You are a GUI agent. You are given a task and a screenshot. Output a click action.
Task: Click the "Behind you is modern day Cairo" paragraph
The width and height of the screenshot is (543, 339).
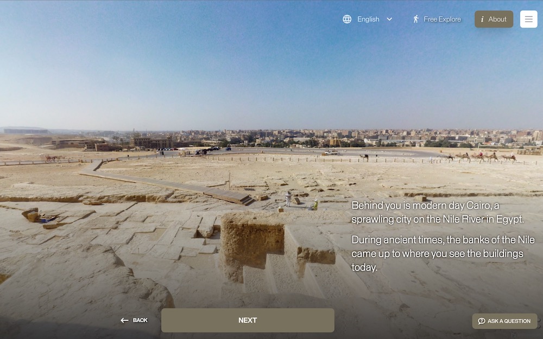[438, 213]
